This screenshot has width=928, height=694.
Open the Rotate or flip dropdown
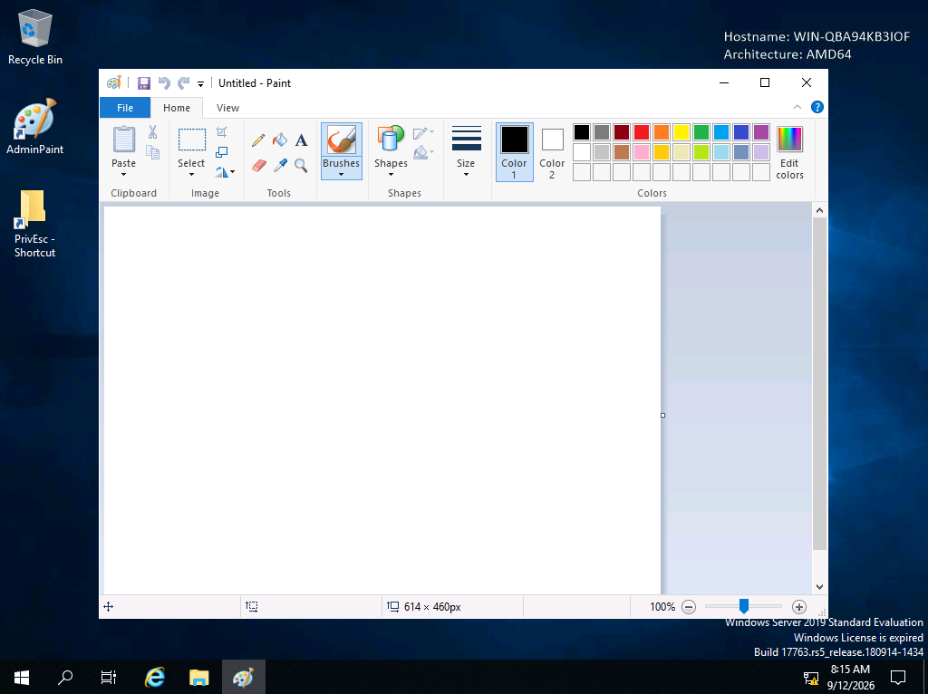(x=225, y=172)
